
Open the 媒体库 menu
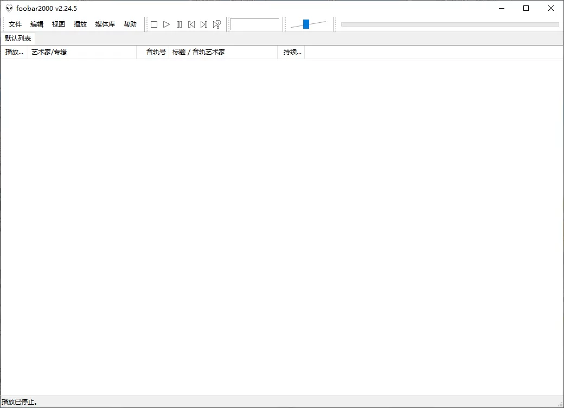[x=104, y=24]
